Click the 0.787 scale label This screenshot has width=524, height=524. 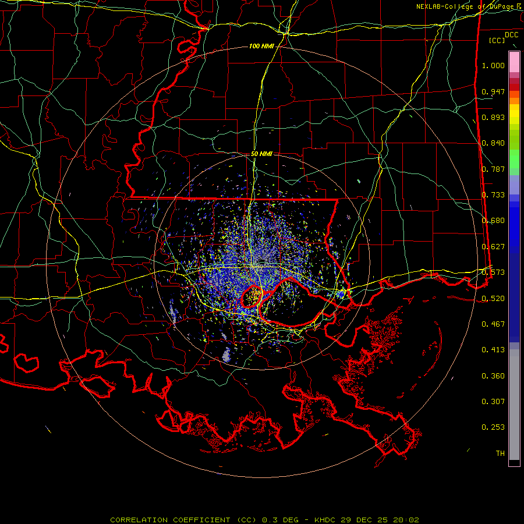pos(493,169)
